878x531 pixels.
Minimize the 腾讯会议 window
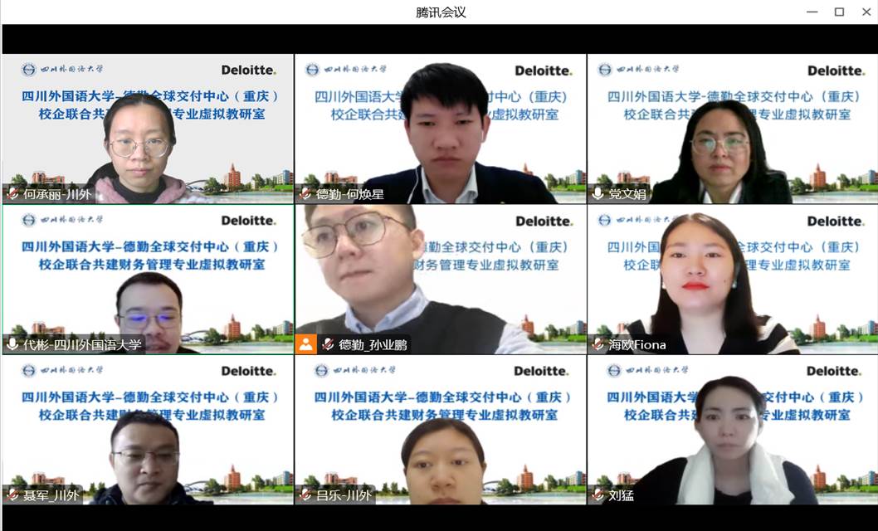pyautogui.click(x=812, y=12)
